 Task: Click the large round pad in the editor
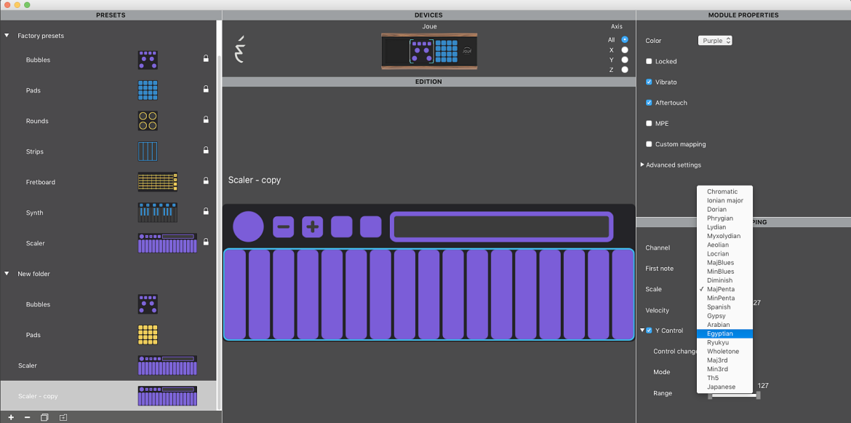tap(248, 226)
